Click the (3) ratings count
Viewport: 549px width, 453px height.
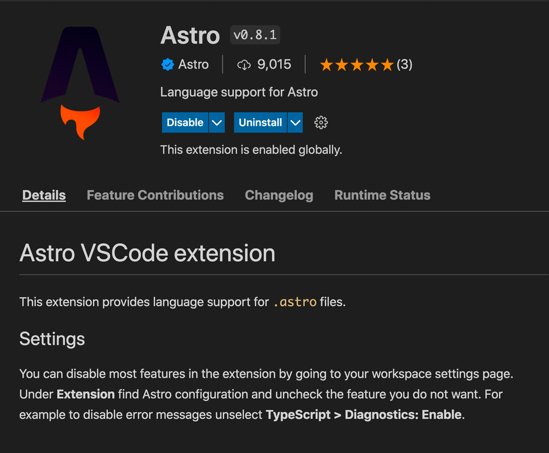pos(404,65)
